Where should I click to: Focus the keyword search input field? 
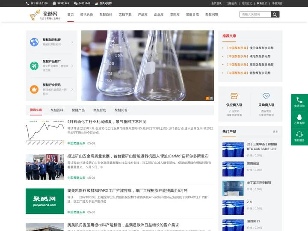click(255, 15)
